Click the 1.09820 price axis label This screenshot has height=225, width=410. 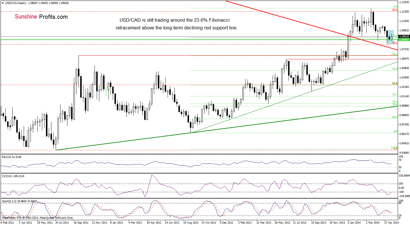point(405,31)
